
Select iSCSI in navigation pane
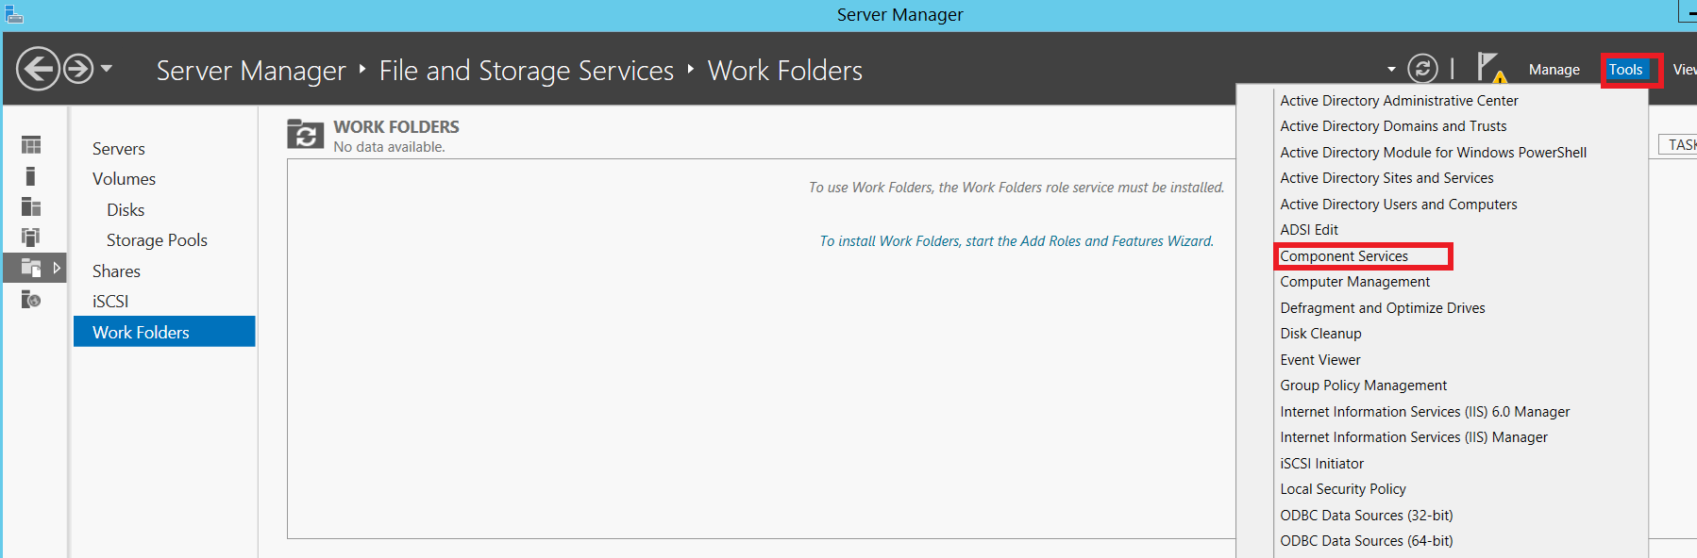110,302
